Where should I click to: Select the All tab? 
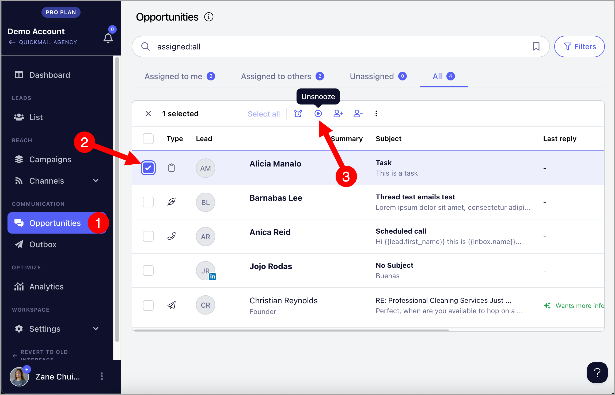point(444,76)
